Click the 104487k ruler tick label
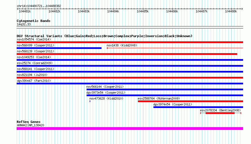Viewport: 251px width, 144px height. coord(202,11)
